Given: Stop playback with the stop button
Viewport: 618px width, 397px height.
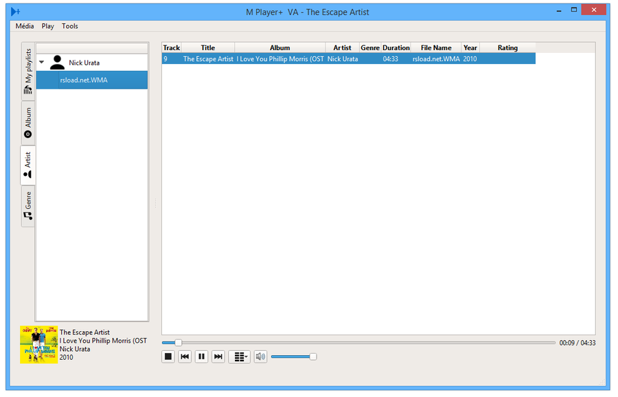Looking at the screenshot, I should point(168,356).
